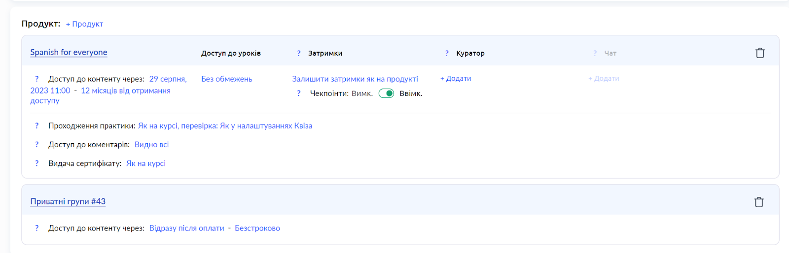Toggle the Чекпоінти switch
Screen dimensions: 789x253
click(386, 94)
